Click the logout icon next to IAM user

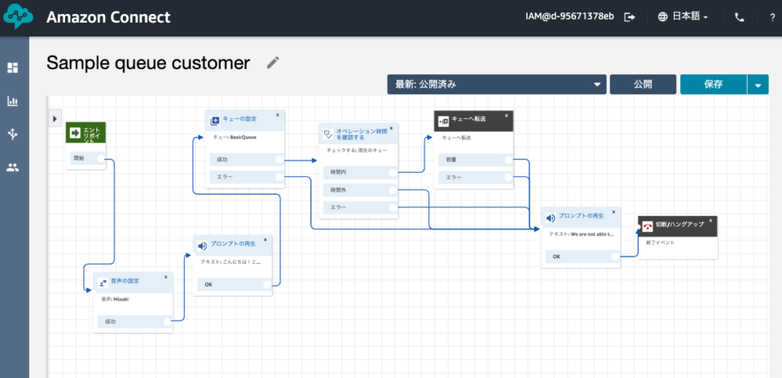pyautogui.click(x=630, y=17)
